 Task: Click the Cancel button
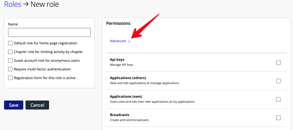[37, 105]
